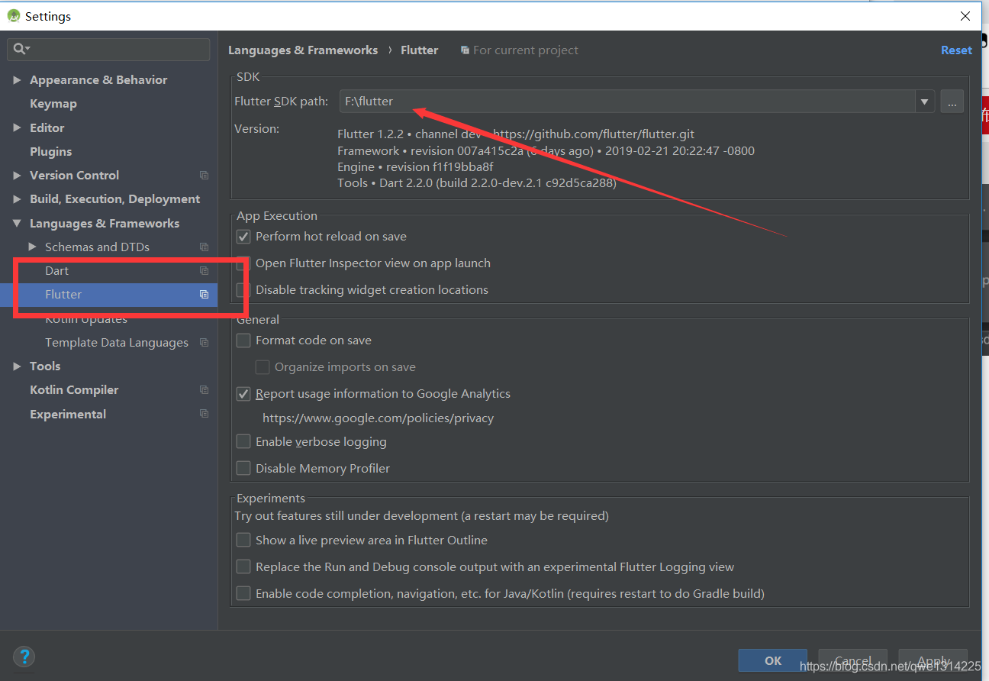Click project-level icon next to Version Control
The height and width of the screenshot is (681, 989).
point(204,176)
